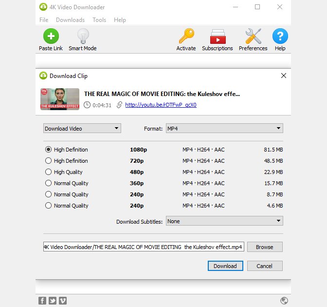This screenshot has width=327, height=307.
Task: Click the Download button
Action: pyautogui.click(x=225, y=266)
